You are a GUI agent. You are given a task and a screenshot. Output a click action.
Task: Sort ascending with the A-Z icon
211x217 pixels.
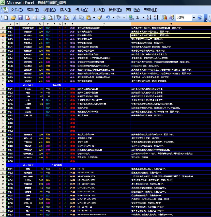click(x=149, y=18)
